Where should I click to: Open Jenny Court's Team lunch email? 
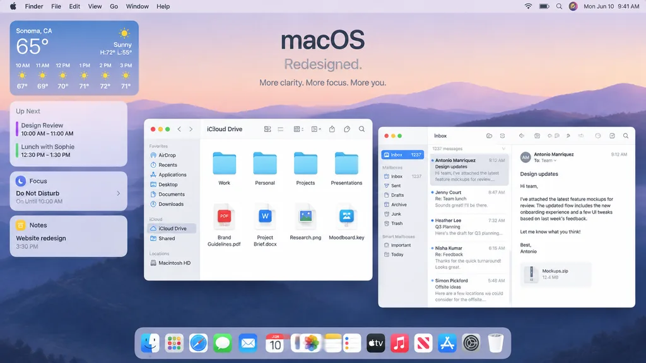tap(469, 199)
